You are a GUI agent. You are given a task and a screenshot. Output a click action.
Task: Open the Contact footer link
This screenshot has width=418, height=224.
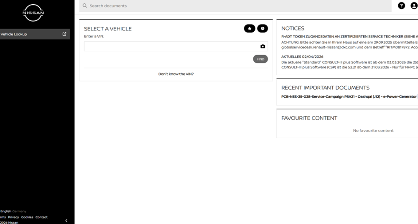tap(41, 217)
